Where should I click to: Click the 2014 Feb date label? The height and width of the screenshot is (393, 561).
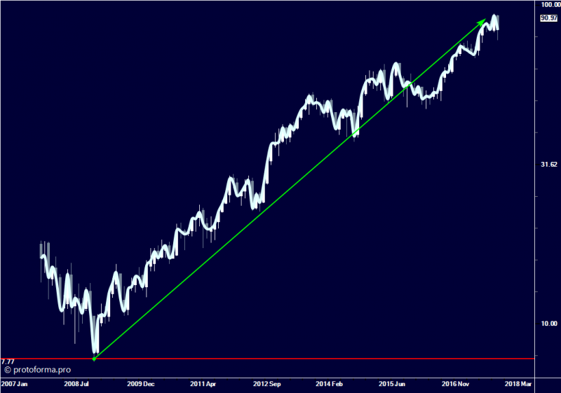point(330,385)
